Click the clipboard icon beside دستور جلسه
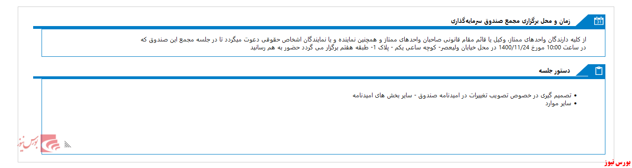This screenshot has height=168, width=632. [x=599, y=71]
